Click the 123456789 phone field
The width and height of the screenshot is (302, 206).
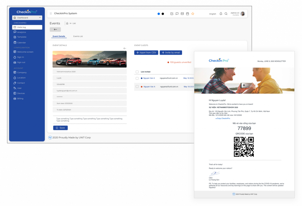point(90,84)
